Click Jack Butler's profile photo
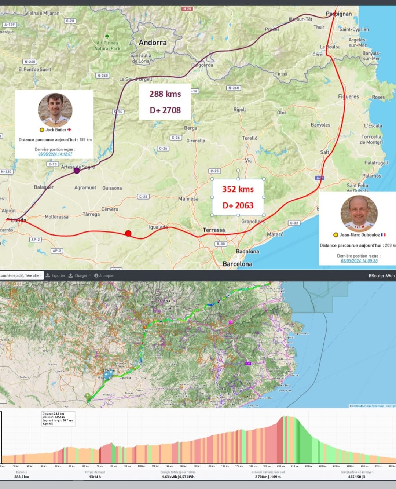The width and height of the screenshot is (396, 489). 55,110
